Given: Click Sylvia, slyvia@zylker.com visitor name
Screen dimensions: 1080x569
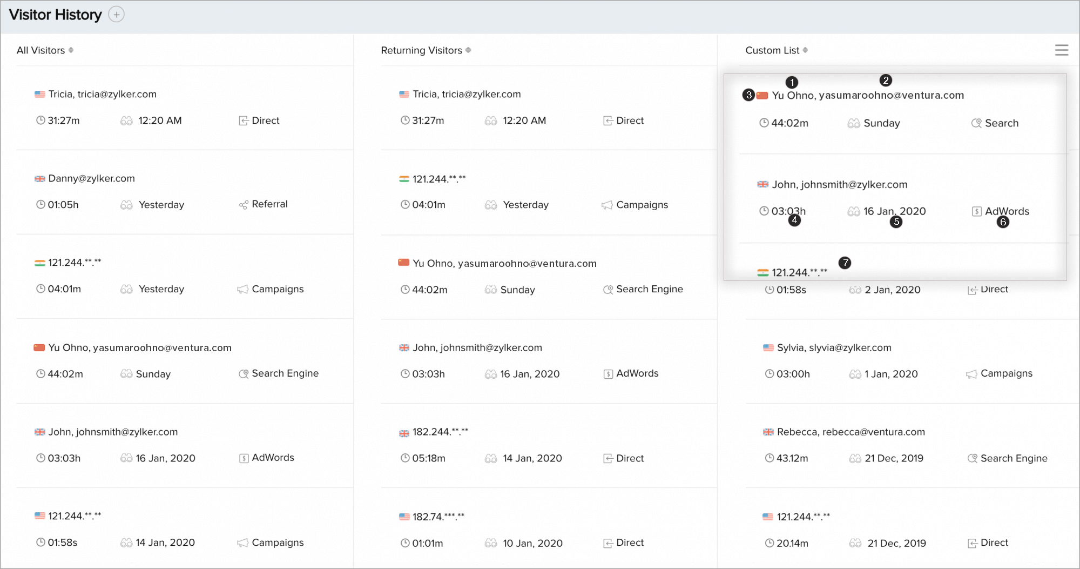Looking at the screenshot, I should click(834, 347).
